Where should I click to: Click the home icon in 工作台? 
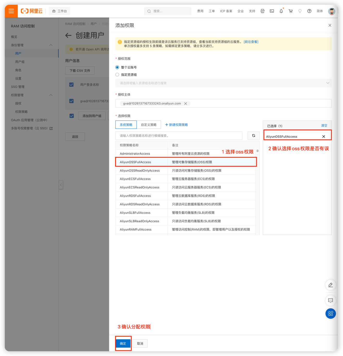54,11
